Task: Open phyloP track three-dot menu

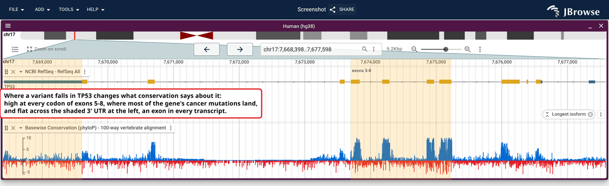Action: [x=171, y=128]
